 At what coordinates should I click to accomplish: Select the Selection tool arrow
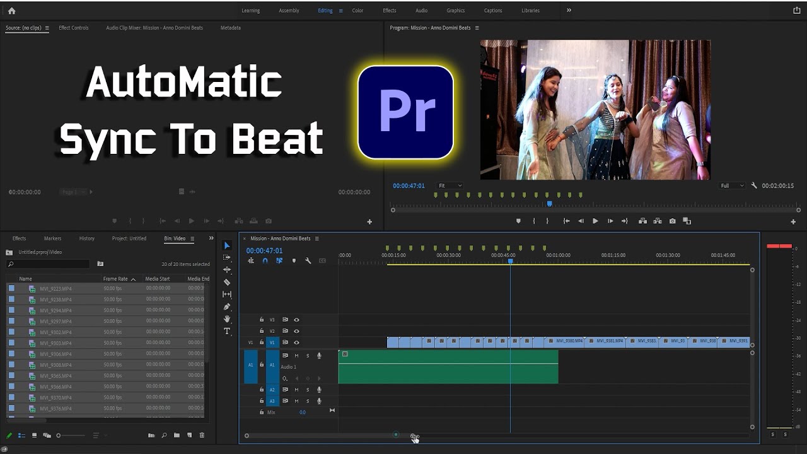pyautogui.click(x=227, y=245)
